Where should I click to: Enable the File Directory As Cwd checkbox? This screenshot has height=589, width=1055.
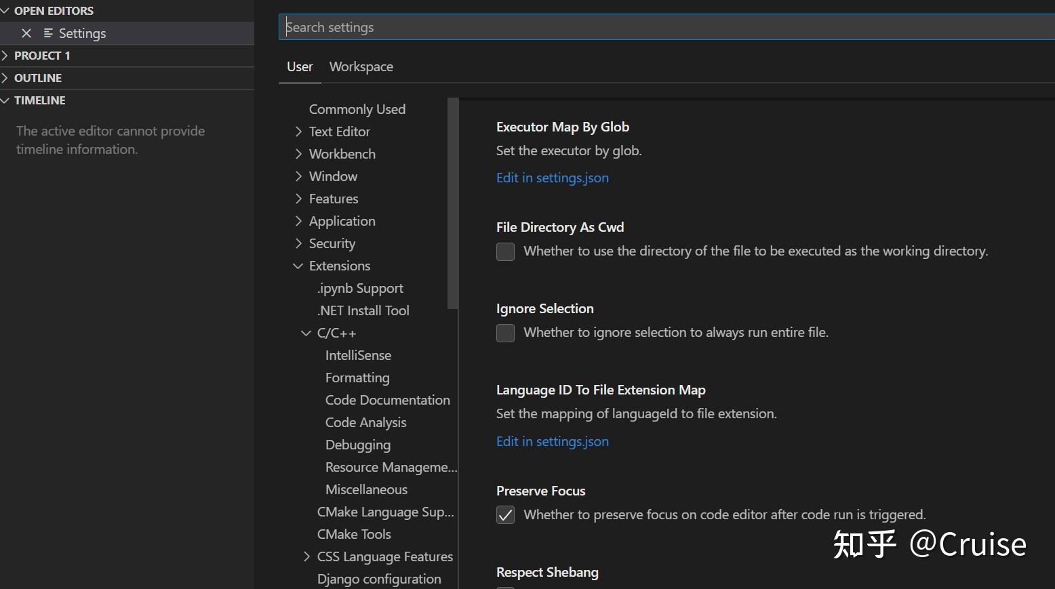pyautogui.click(x=504, y=251)
